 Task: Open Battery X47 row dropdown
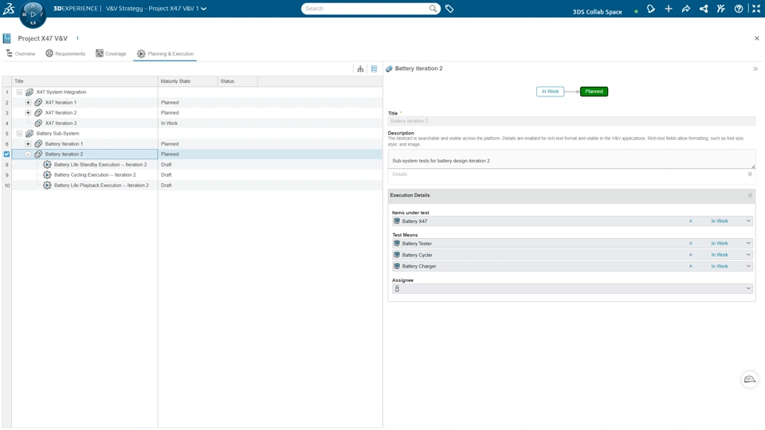coord(748,221)
